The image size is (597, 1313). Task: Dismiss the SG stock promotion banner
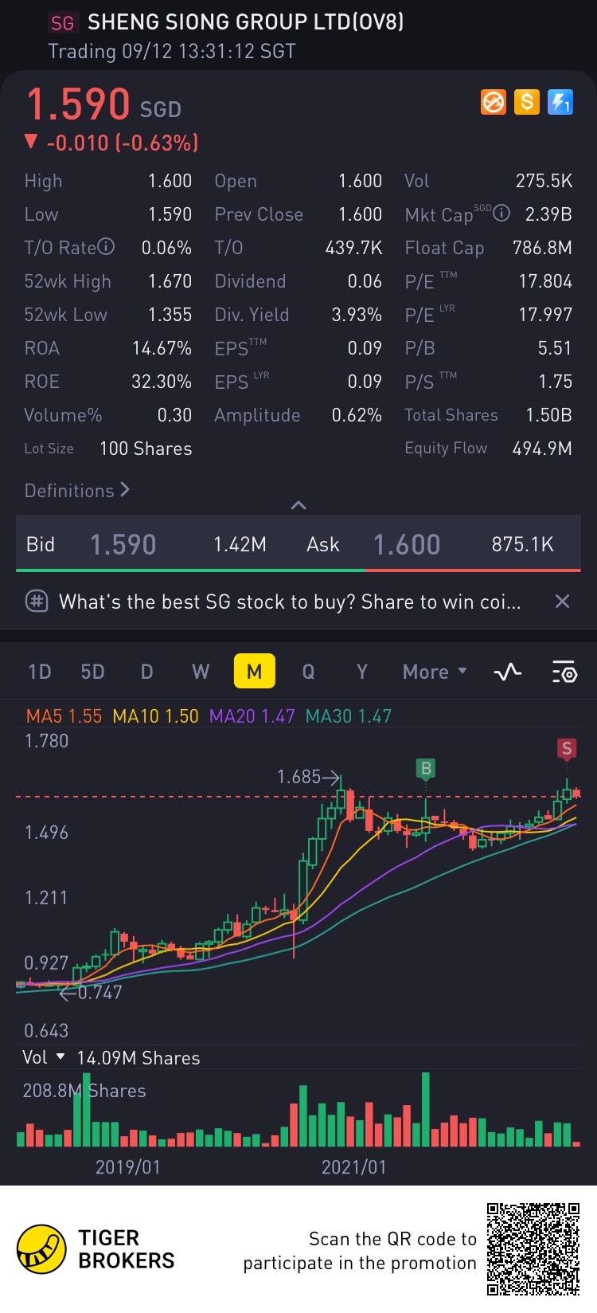pyautogui.click(x=562, y=602)
